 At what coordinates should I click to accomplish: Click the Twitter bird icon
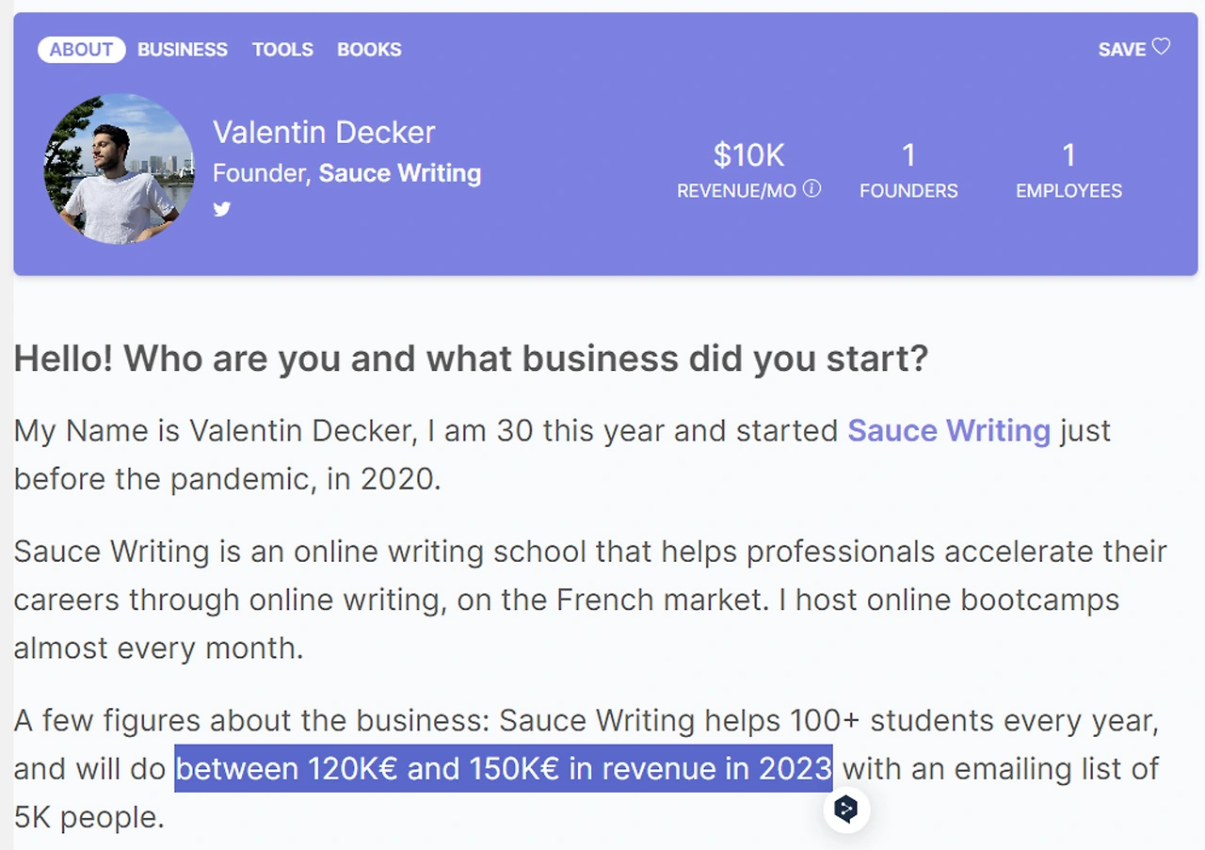click(x=222, y=209)
